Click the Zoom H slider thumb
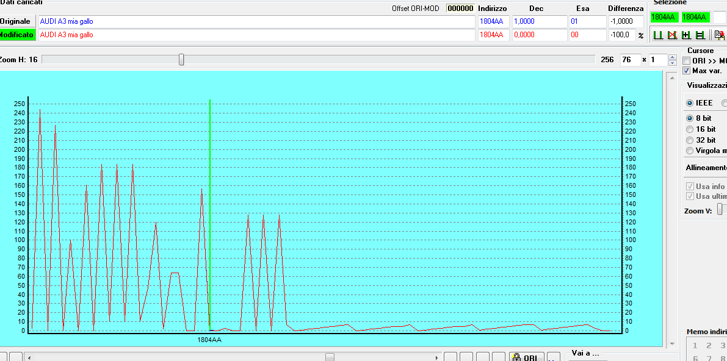The width and height of the screenshot is (727, 361). (x=181, y=60)
